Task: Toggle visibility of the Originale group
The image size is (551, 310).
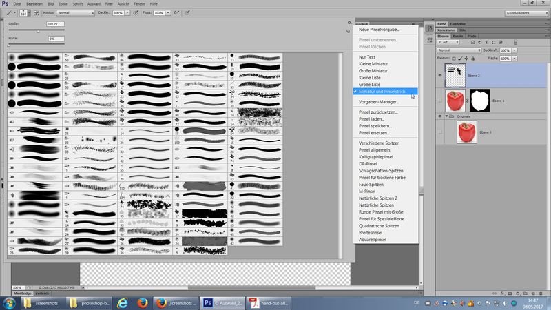Action: pos(439,116)
